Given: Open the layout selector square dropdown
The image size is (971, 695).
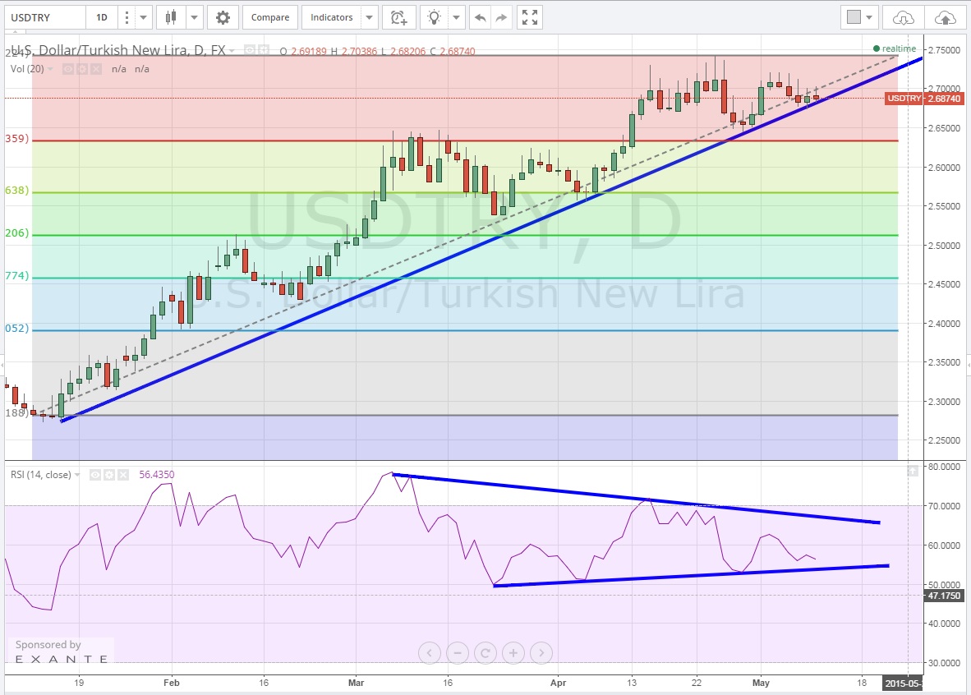Looking at the screenshot, I should click(860, 17).
